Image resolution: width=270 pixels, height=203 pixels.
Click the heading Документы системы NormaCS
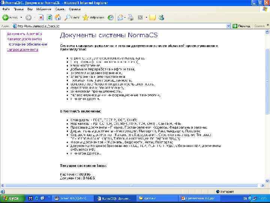coord(109,35)
